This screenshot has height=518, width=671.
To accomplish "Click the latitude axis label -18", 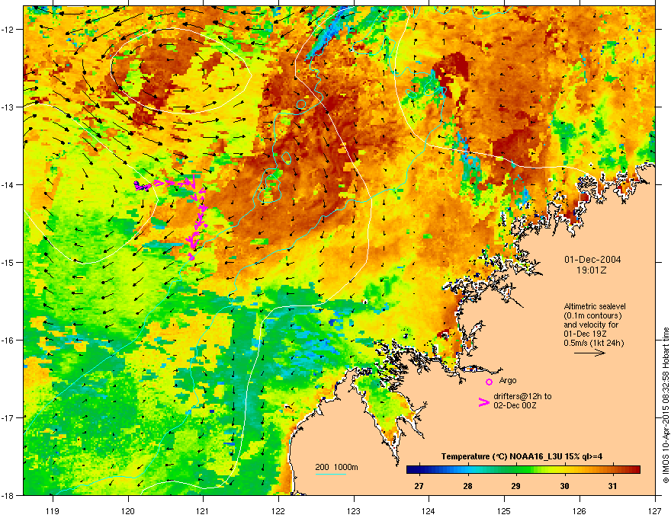I will click(8, 495).
